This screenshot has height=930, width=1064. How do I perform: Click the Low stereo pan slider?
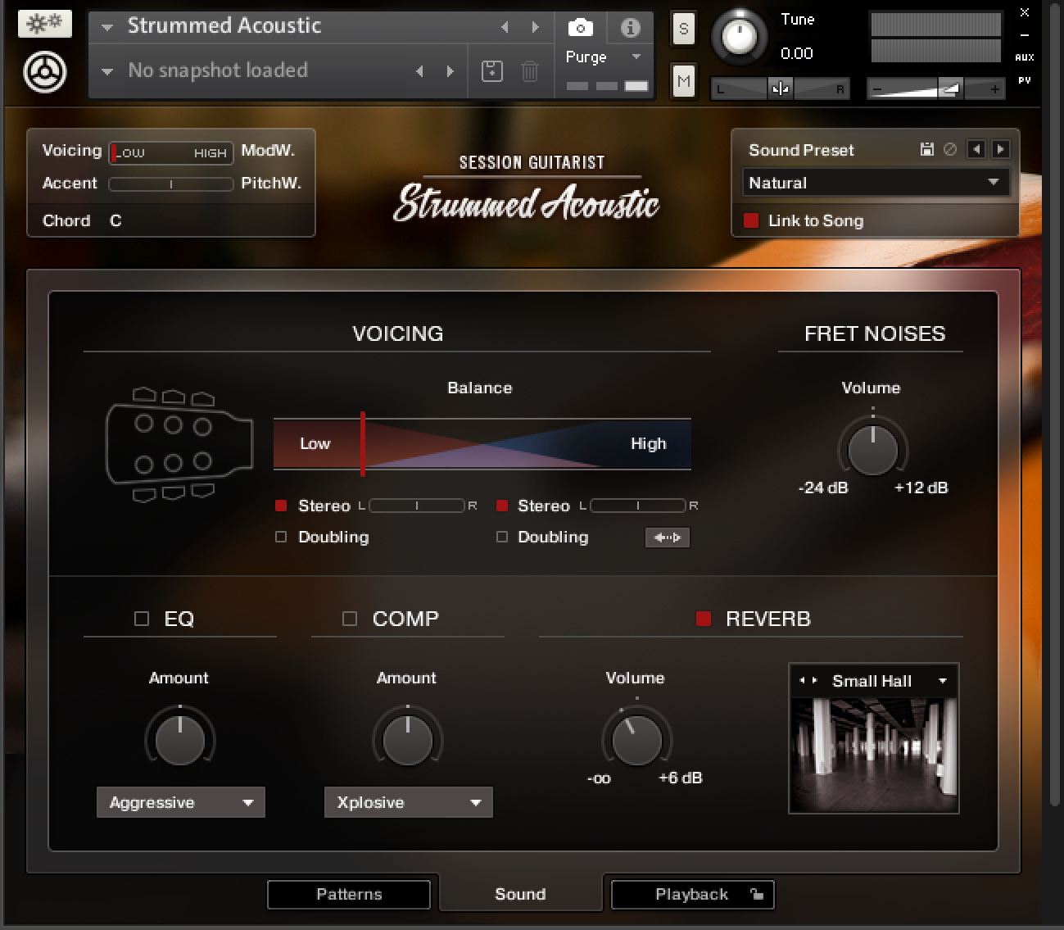417,506
